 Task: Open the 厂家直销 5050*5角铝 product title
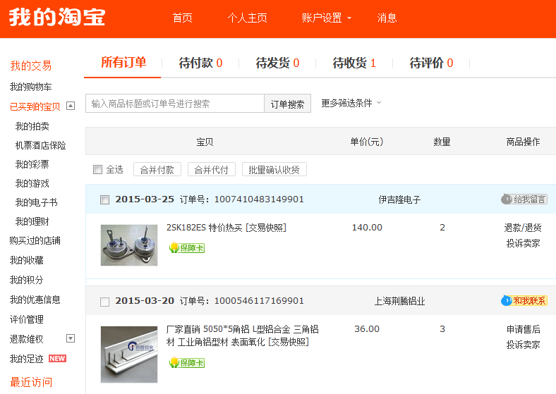pyautogui.click(x=242, y=335)
